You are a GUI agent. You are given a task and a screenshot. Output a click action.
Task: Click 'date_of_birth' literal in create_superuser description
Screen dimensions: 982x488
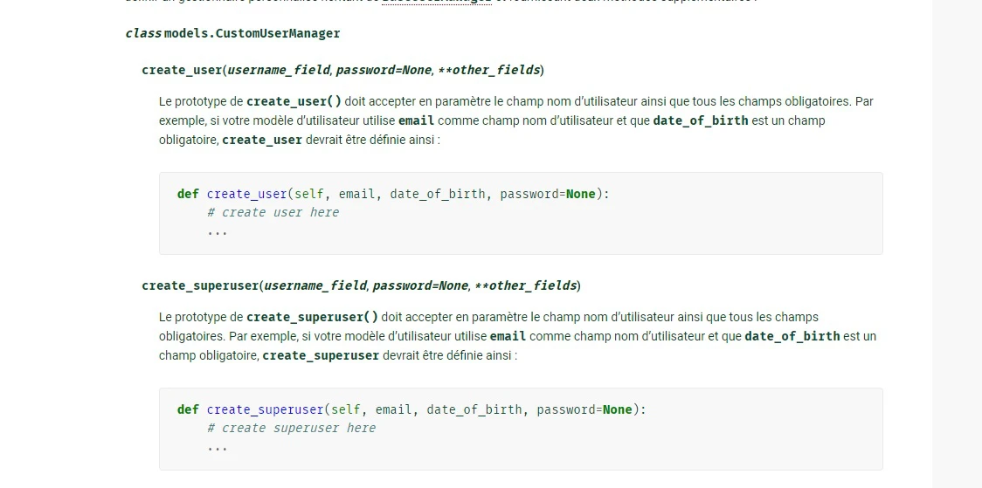point(792,336)
